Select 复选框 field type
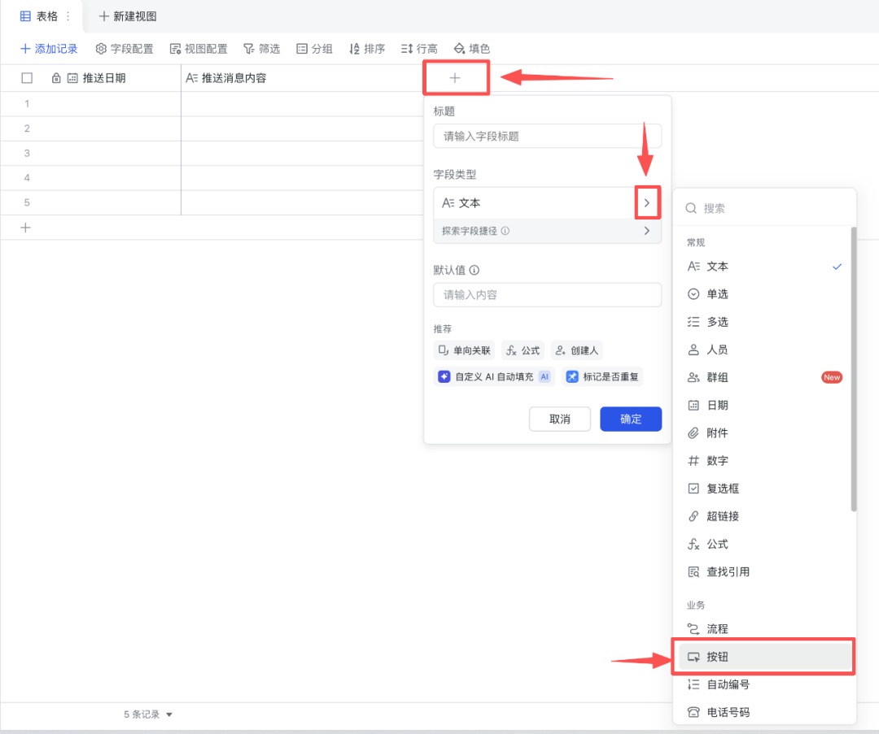 764,489
